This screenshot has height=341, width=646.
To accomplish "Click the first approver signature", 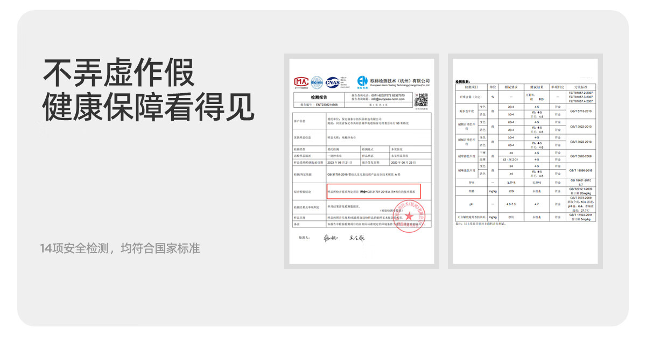I will pyautogui.click(x=329, y=238).
